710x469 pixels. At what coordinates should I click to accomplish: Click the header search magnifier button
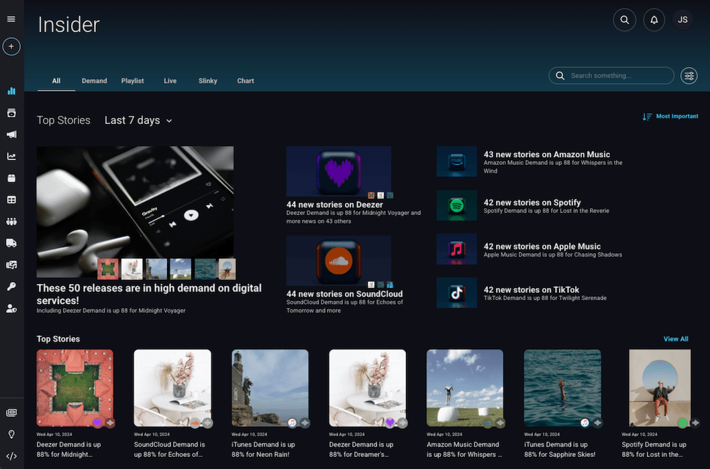[x=624, y=20]
